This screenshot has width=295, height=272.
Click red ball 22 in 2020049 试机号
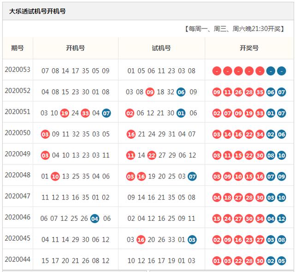click(152, 155)
